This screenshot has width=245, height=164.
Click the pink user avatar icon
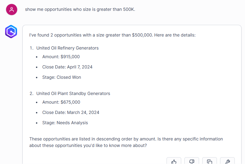tap(11, 10)
